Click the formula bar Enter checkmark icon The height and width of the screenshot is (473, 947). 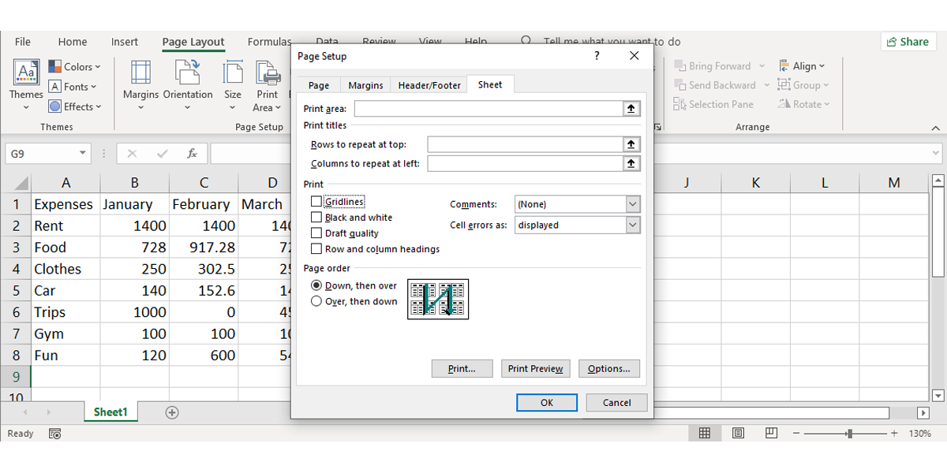pos(162,154)
